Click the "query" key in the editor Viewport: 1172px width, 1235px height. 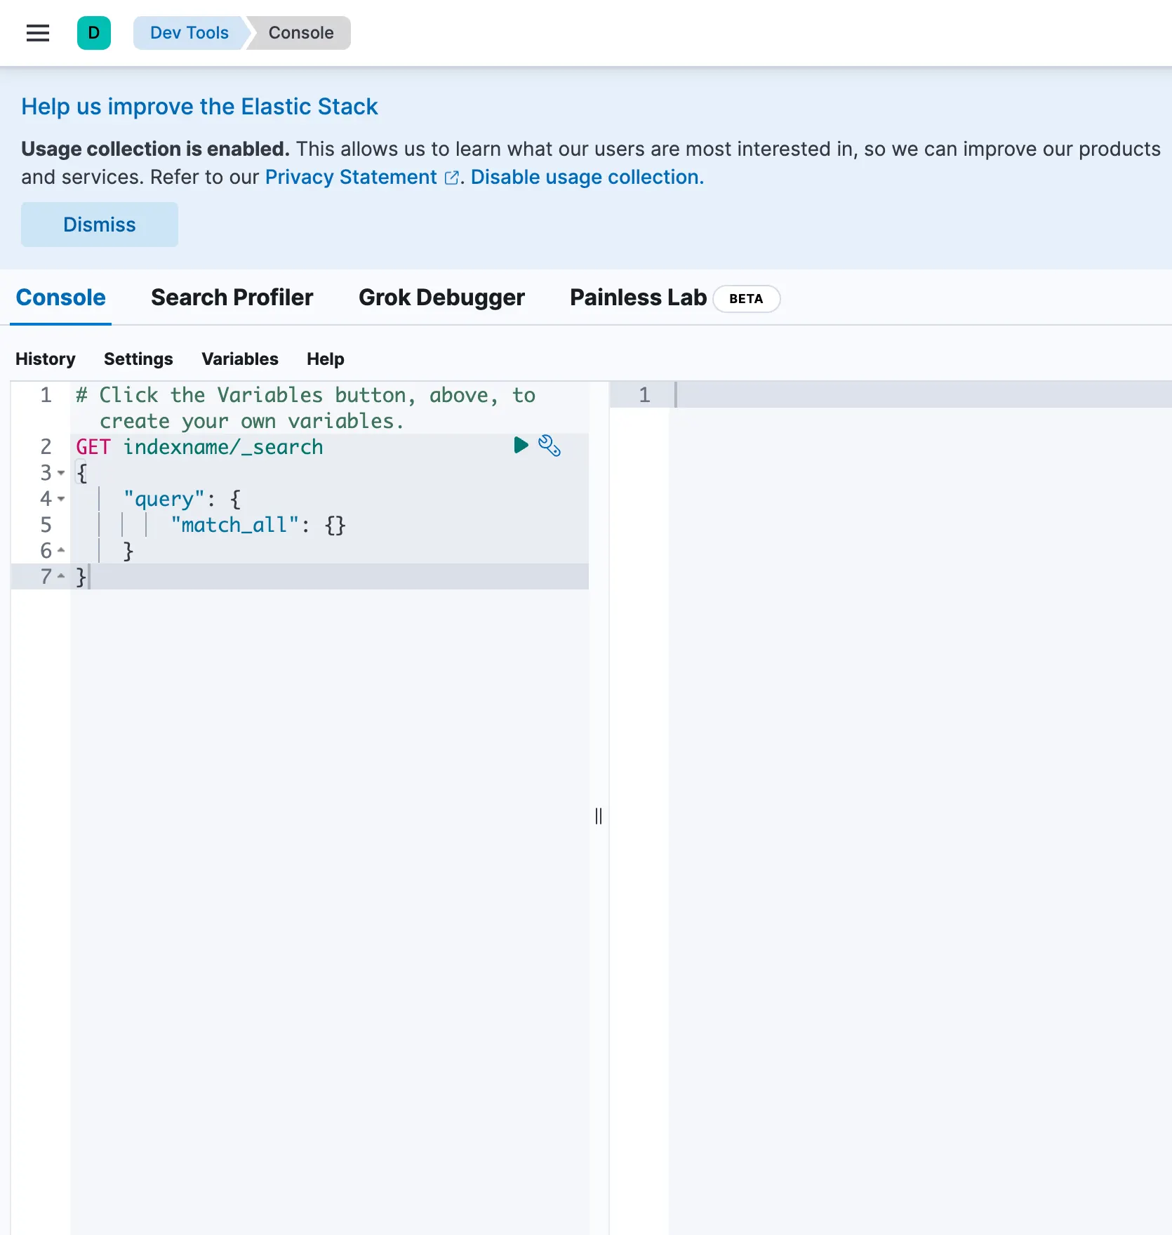coord(164,499)
